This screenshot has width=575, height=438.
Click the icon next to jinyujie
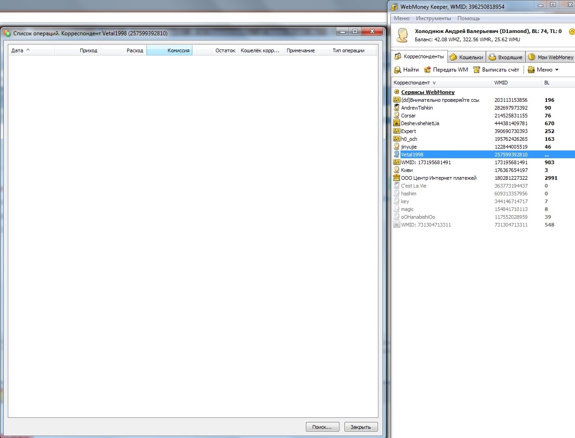point(397,146)
